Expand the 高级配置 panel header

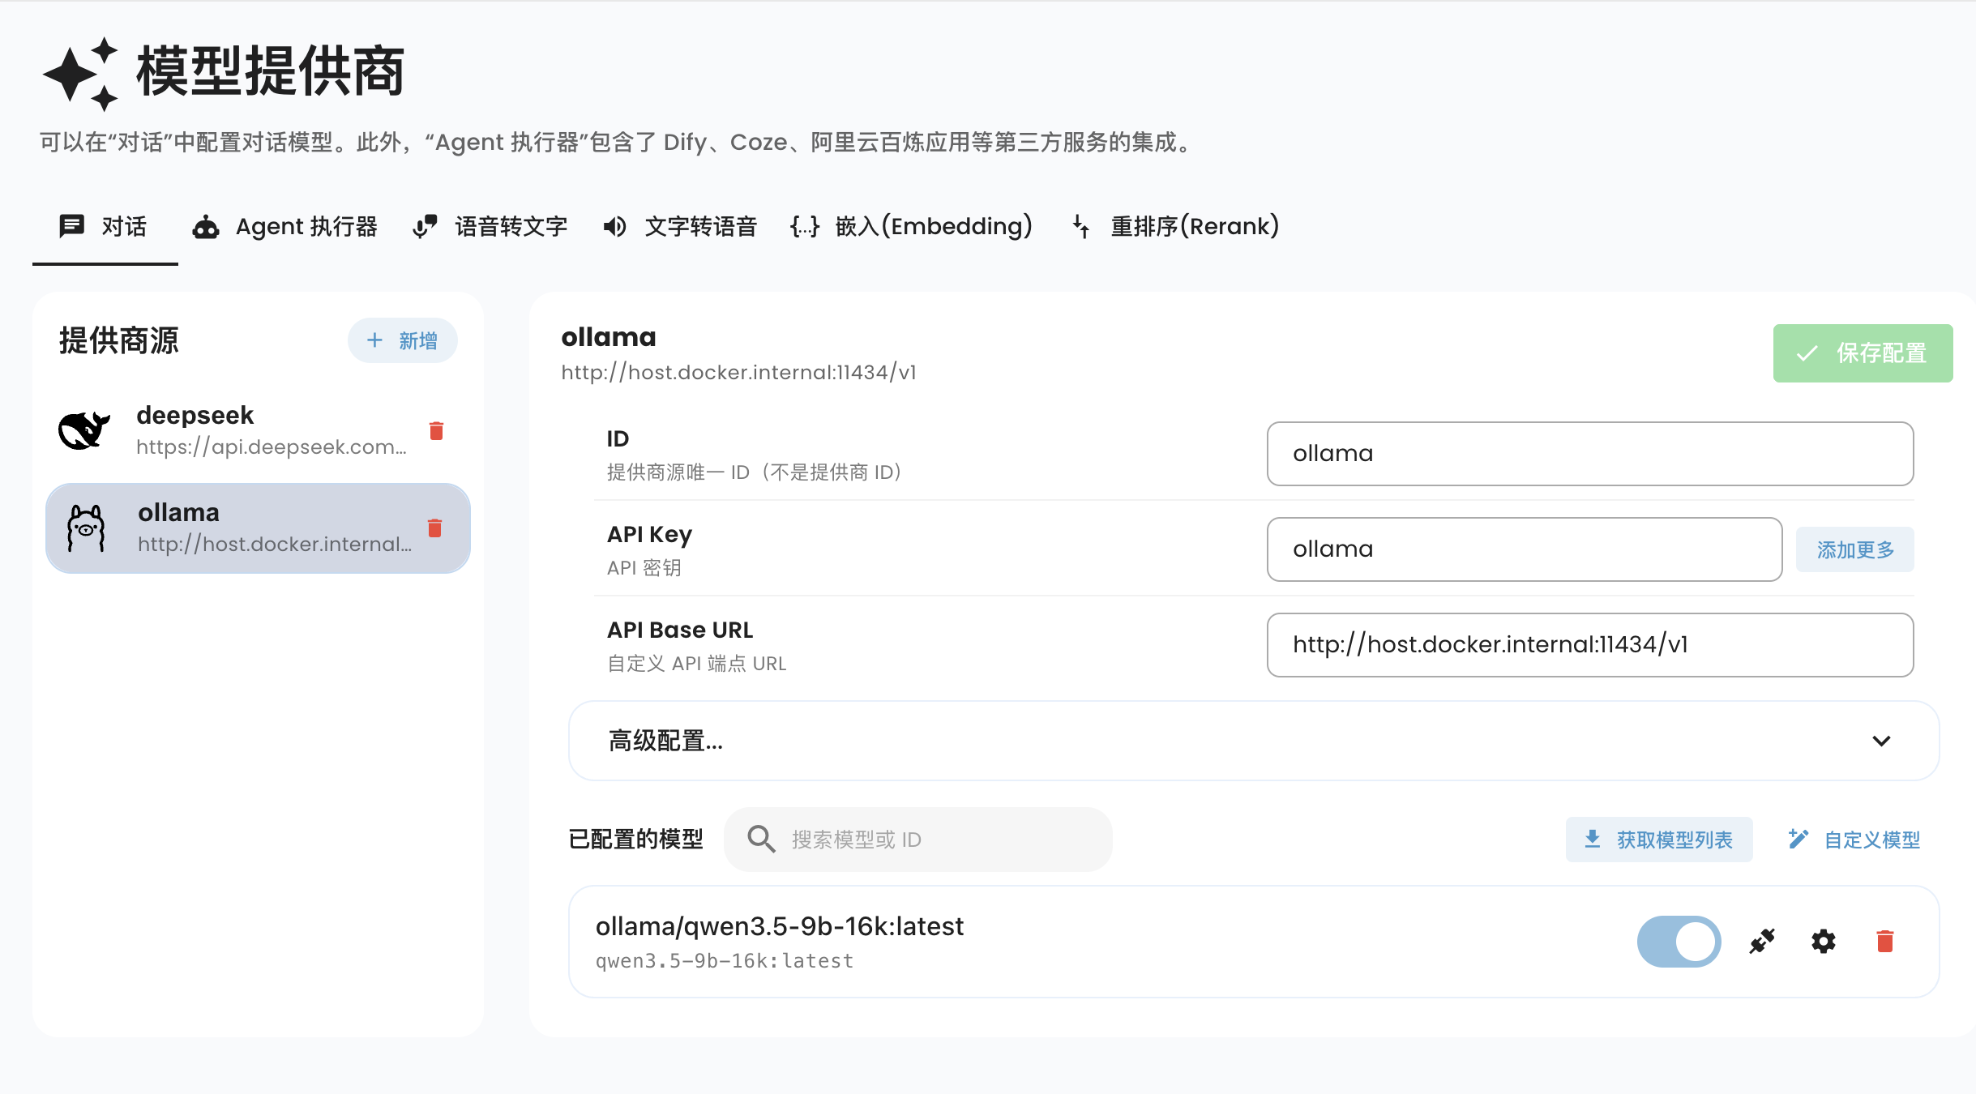[1135, 741]
